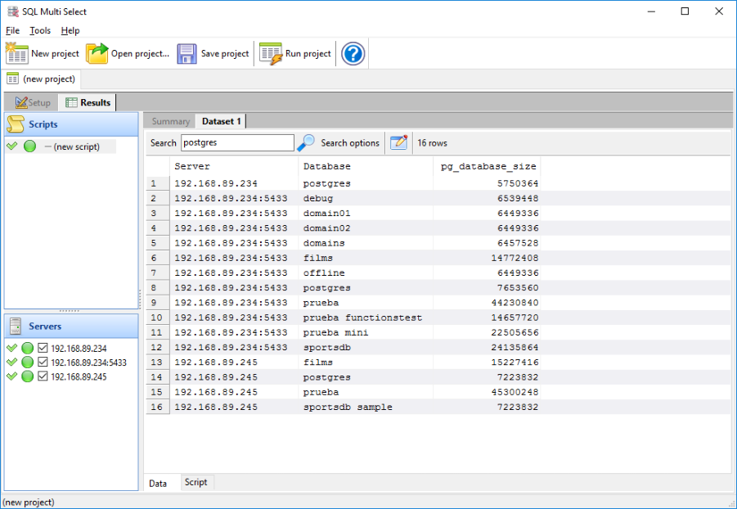Screen dimensions: 737x509
Task: Run the project from toolbar
Action: click(x=271, y=54)
